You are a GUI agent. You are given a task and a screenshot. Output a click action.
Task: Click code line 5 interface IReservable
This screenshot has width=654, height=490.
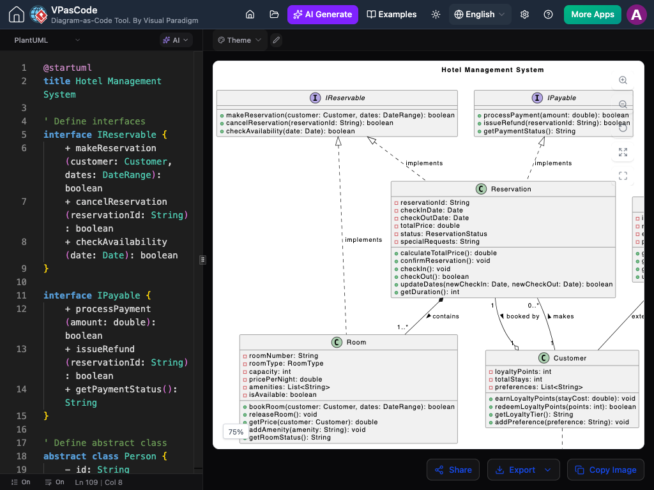click(x=105, y=135)
